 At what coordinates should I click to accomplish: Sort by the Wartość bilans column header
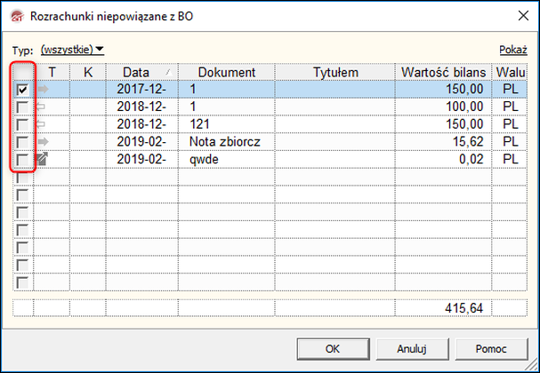click(442, 72)
